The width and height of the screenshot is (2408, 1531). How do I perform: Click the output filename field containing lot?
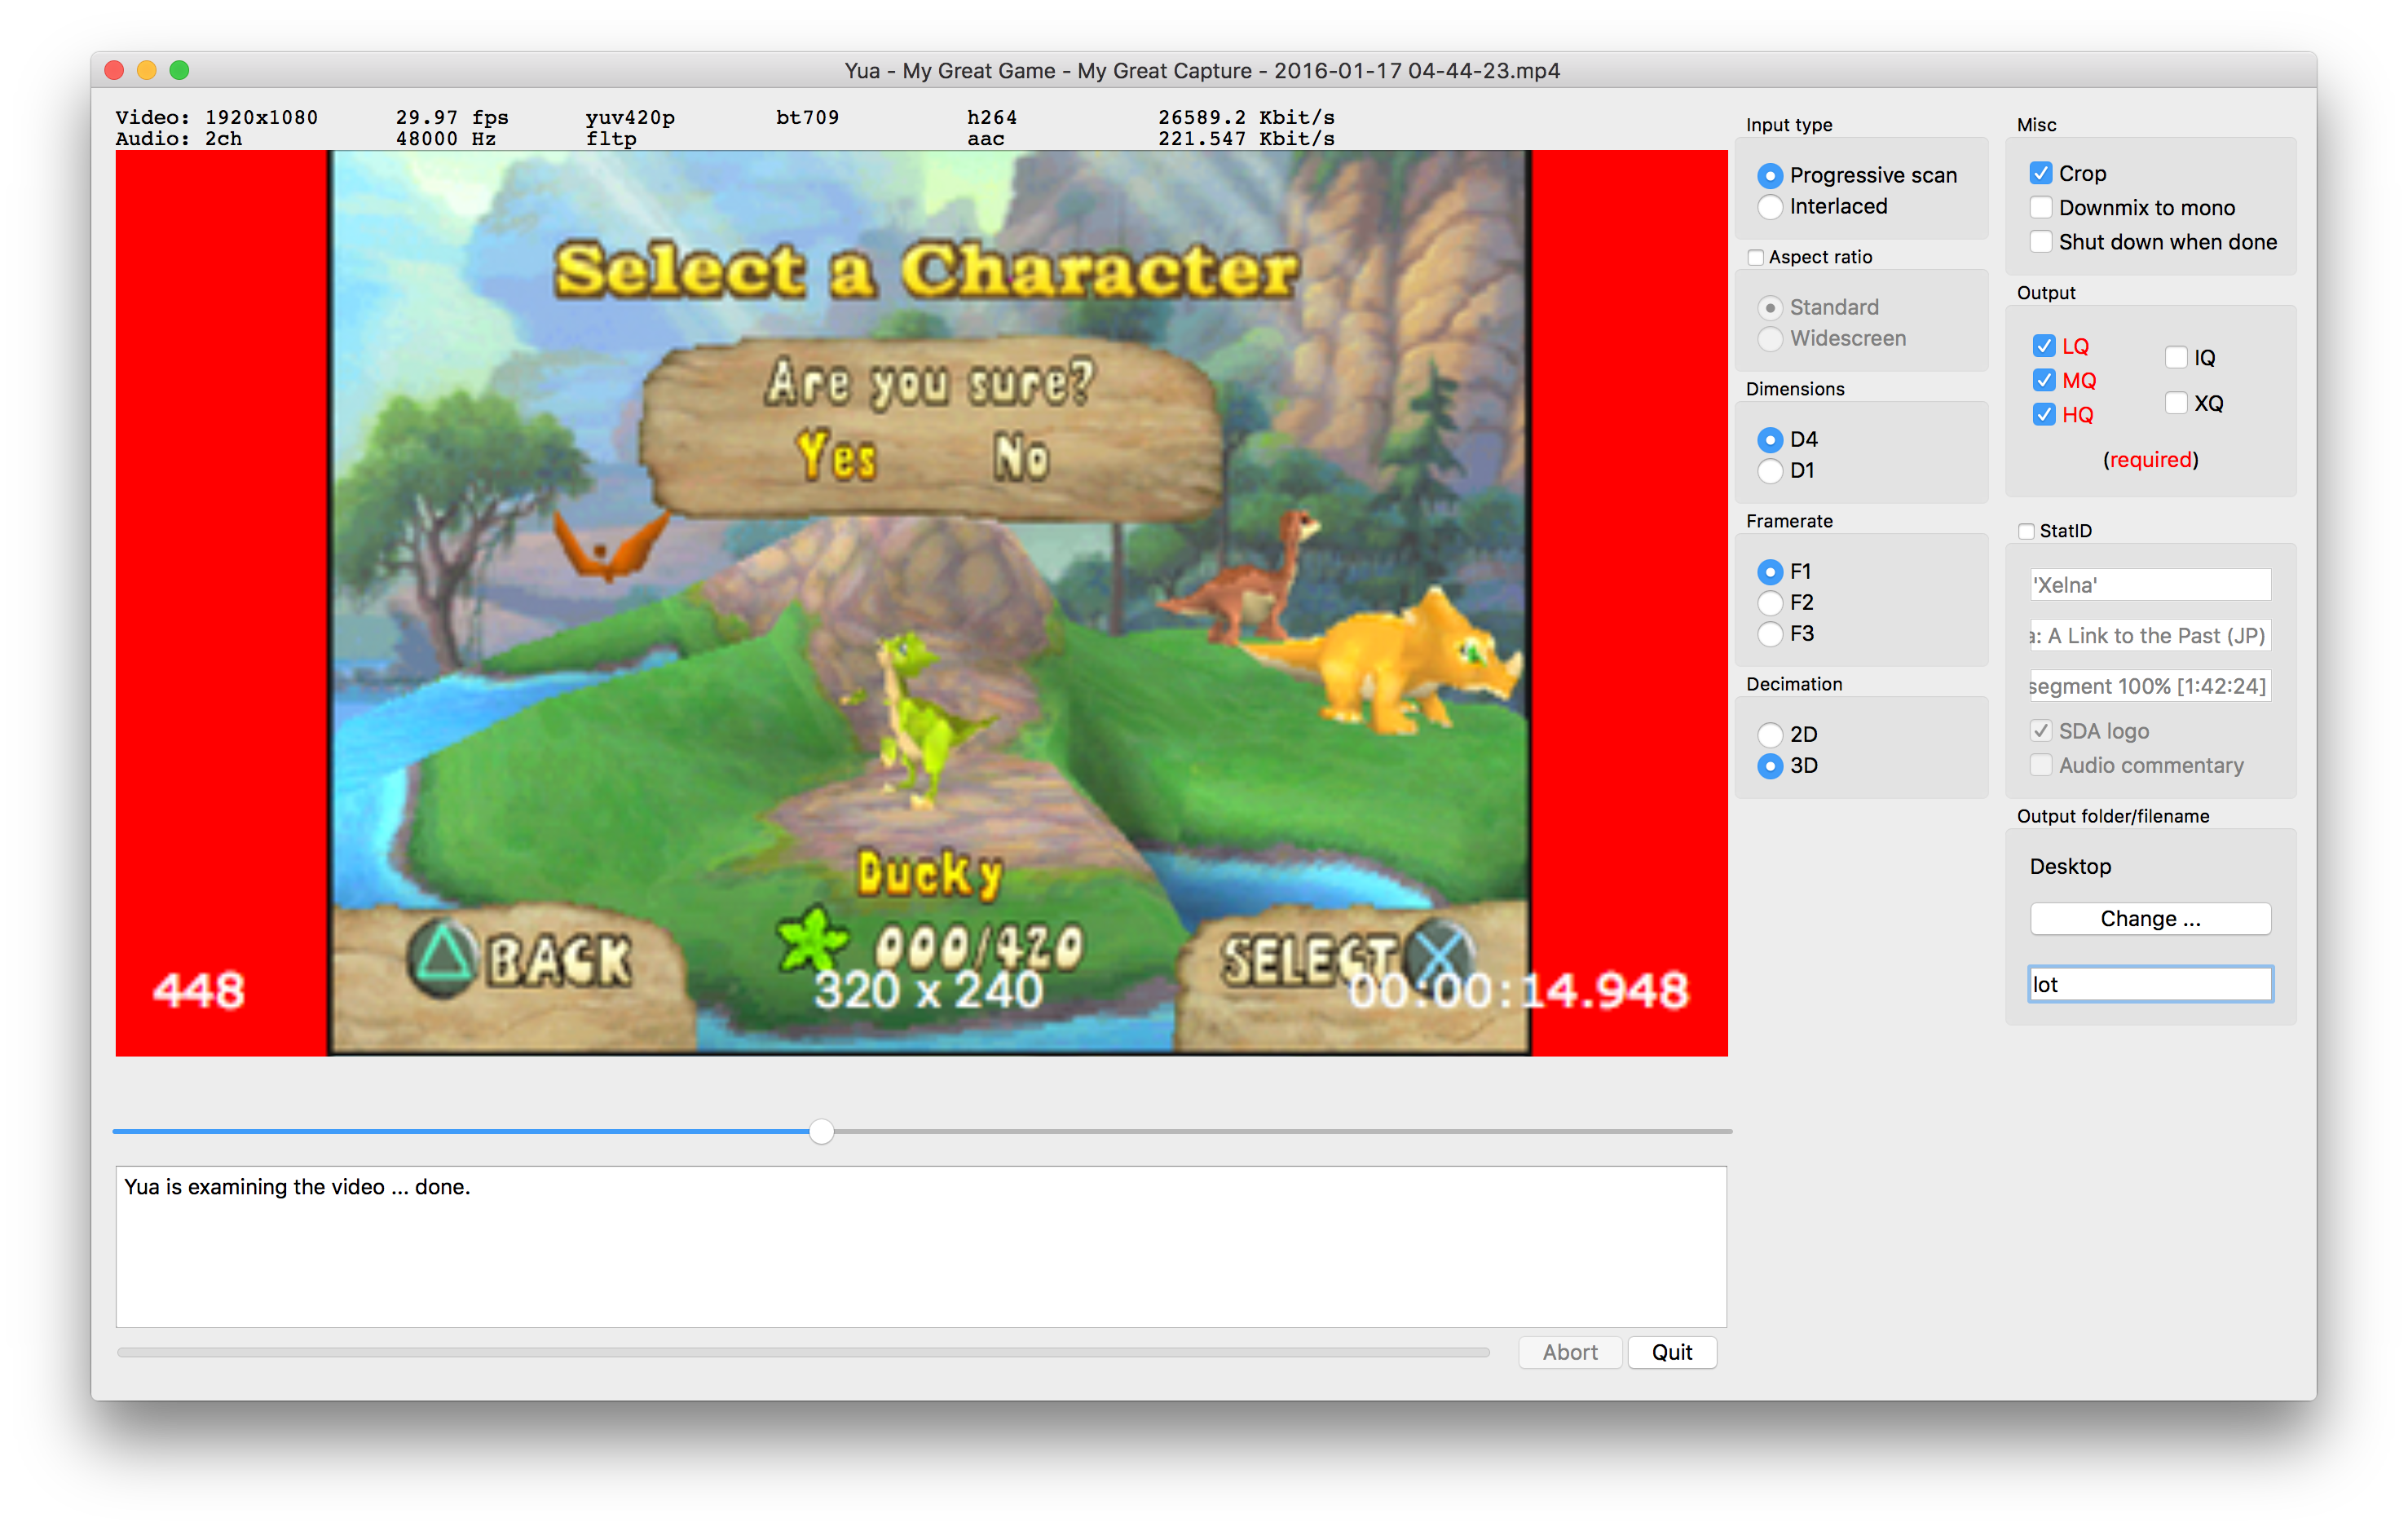[x=2150, y=984]
